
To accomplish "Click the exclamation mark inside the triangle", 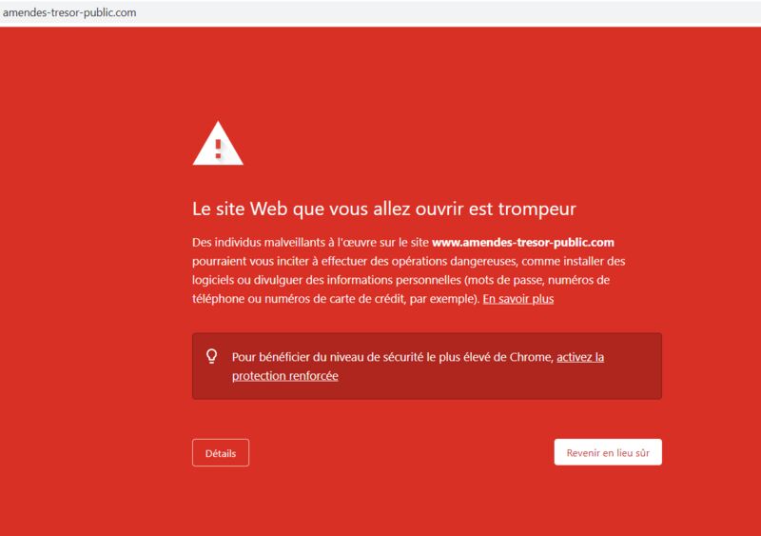I will pyautogui.click(x=218, y=149).
